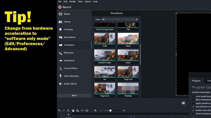Image resolution: width=211 pixels, height=118 pixels.
Task: Select the Fade through black transition
Action: (105, 27)
